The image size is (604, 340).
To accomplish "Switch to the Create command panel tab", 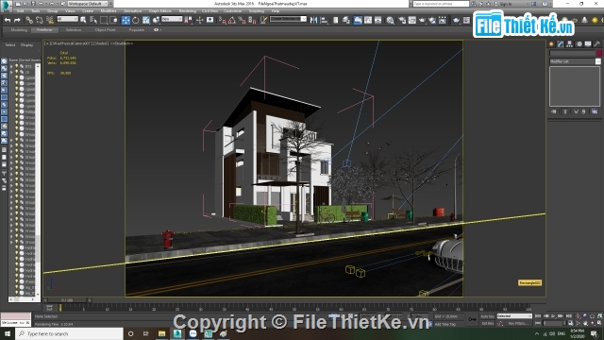I will click(551, 44).
